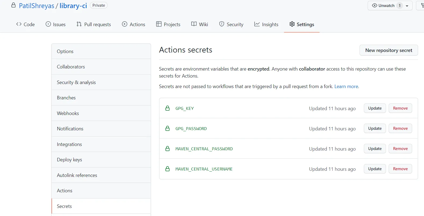Click the lock icon beside MAVEN_CENTRAL_PASSWORD
424x216 pixels.
tap(167, 148)
